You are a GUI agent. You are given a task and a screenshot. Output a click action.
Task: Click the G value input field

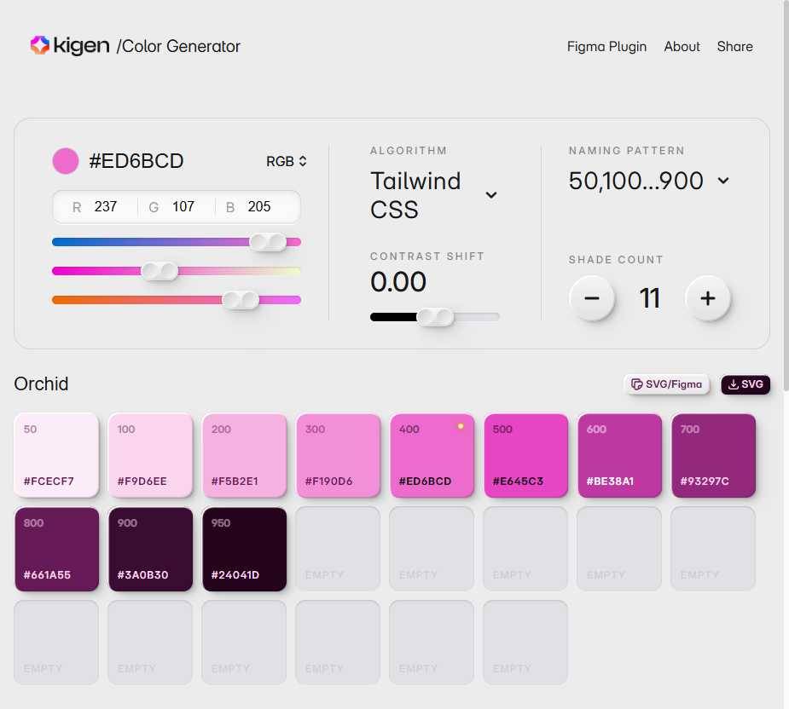click(x=182, y=206)
